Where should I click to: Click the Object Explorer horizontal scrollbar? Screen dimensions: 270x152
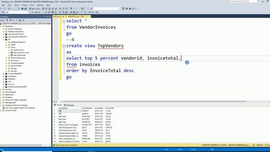pos(21,145)
